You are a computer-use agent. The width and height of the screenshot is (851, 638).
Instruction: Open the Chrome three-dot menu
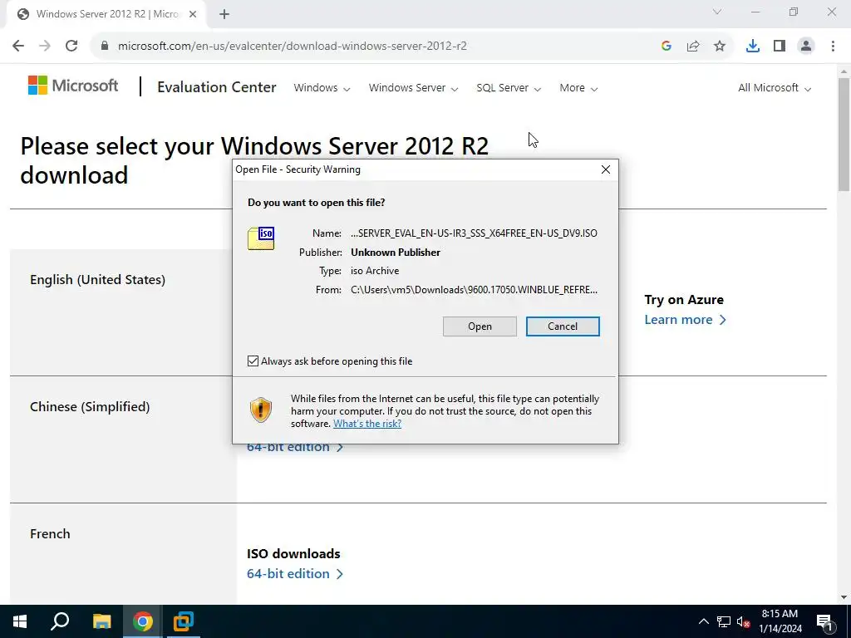(833, 47)
